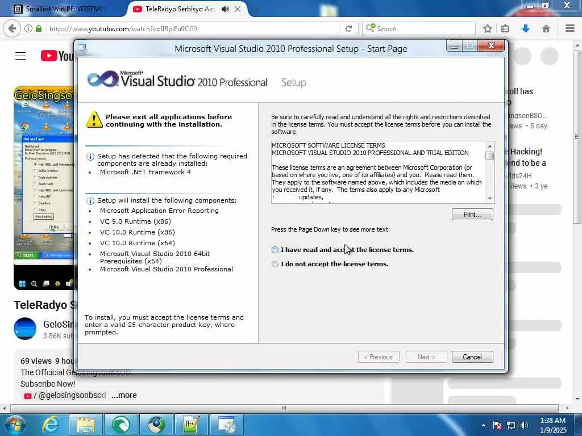Click 'Microsoft Application Error Reporting' entry
This screenshot has width=582, height=436.
click(159, 211)
